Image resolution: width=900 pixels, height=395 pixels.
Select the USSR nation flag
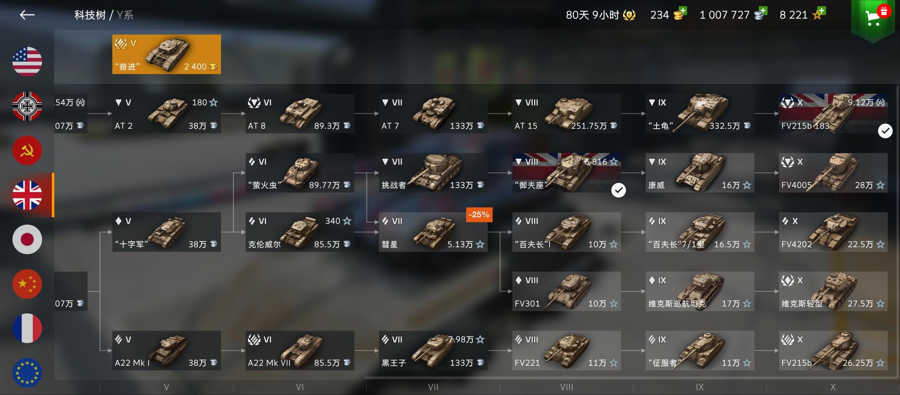pos(27,150)
